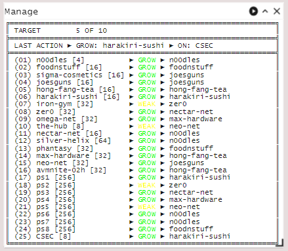Screen dimensions: 288x251
Task: Click the resize handle at window corner
Action: click(x=279, y=242)
